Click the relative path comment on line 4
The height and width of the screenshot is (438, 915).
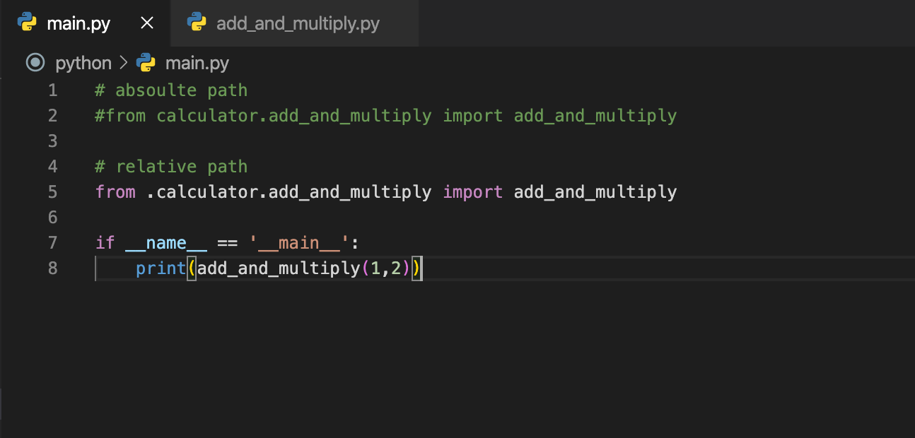coord(170,166)
